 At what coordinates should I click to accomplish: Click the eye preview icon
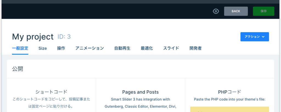(x=216, y=11)
